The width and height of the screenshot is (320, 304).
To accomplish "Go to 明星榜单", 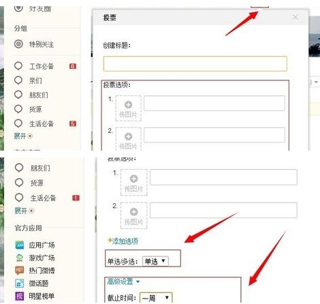I will (x=42, y=296).
